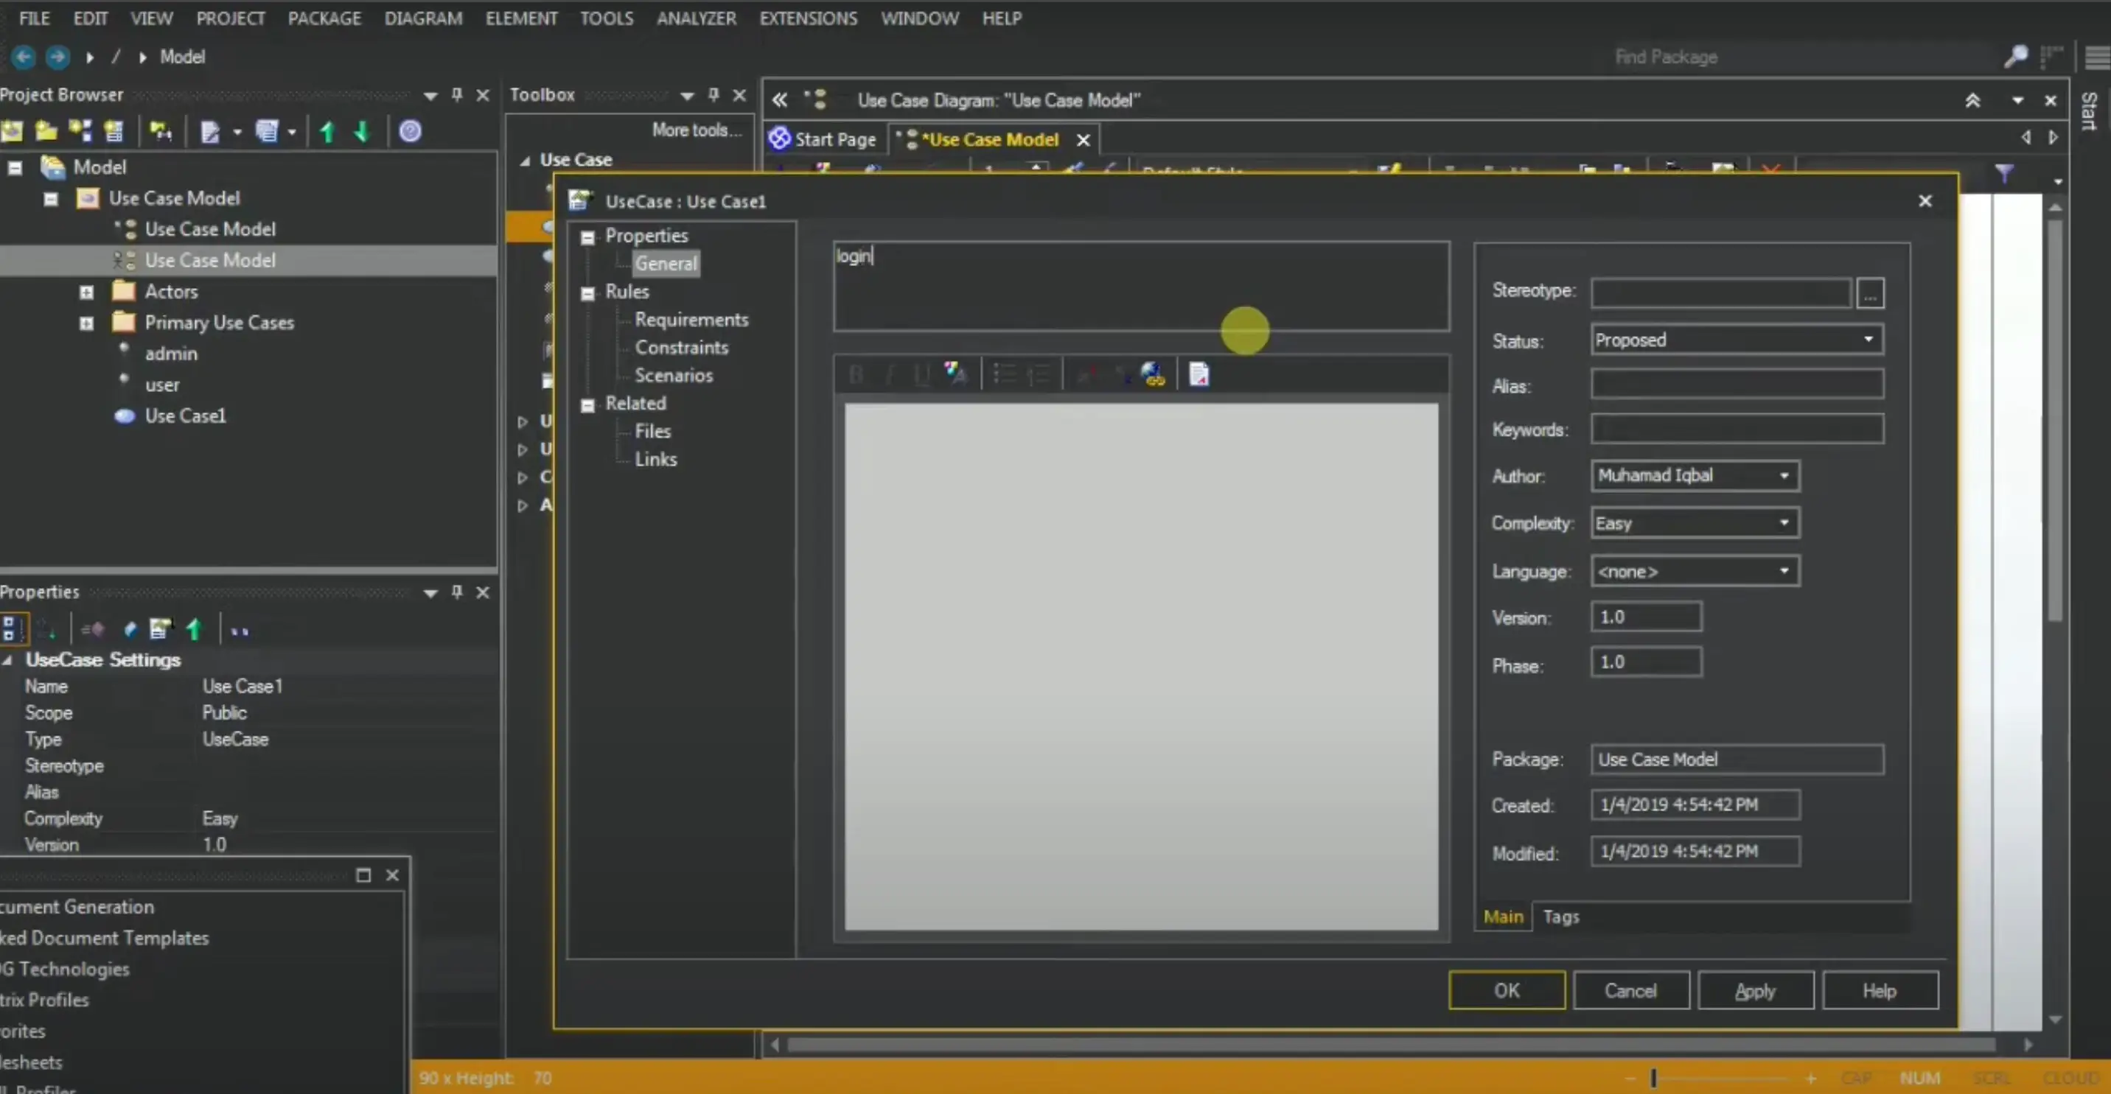Expand the Actors folder in Project Browser
The height and width of the screenshot is (1094, 2111).
pyautogui.click(x=86, y=292)
